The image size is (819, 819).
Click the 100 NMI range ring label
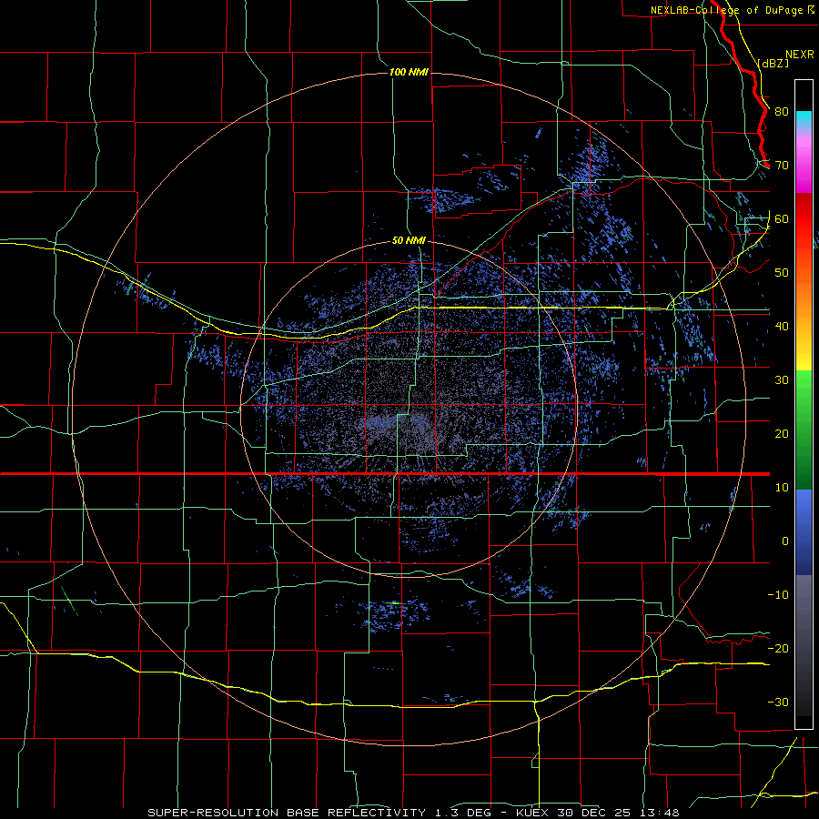[x=409, y=72]
